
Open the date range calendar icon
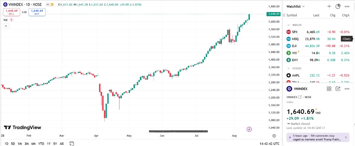click(71, 144)
